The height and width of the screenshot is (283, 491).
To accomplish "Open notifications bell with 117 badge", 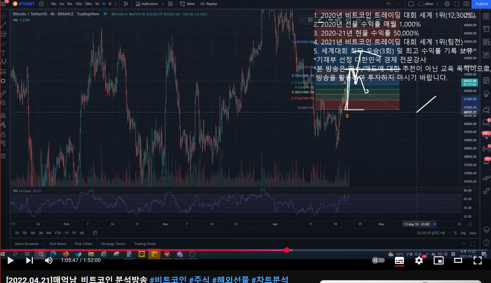I will click(486, 161).
